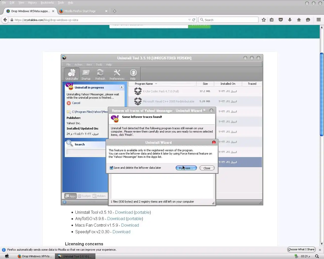Select the System tab
Screen dimensions: 324x259
[84, 196]
